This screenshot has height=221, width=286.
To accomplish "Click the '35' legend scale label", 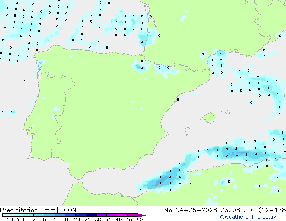I will pyautogui.click(x=108, y=219).
